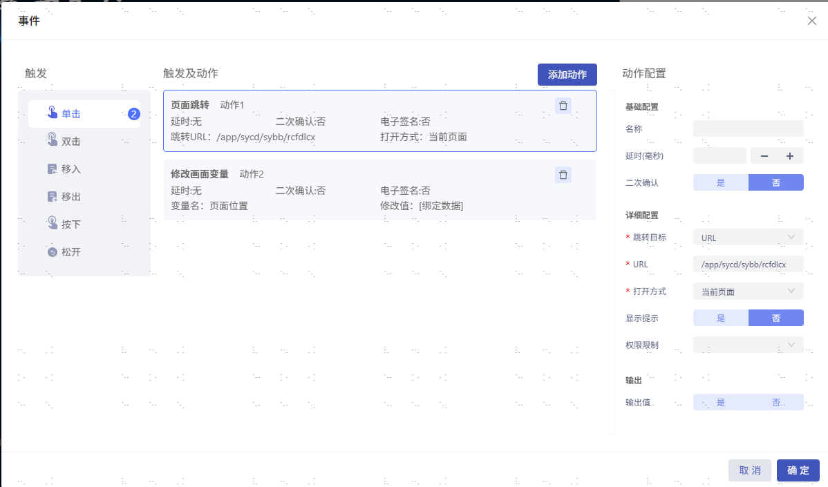
Task: Click the single-click (单击) trigger icon
Action: 53,113
